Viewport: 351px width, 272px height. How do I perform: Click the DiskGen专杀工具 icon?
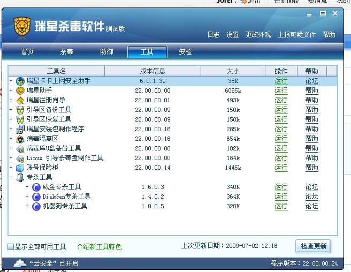coord(36,197)
